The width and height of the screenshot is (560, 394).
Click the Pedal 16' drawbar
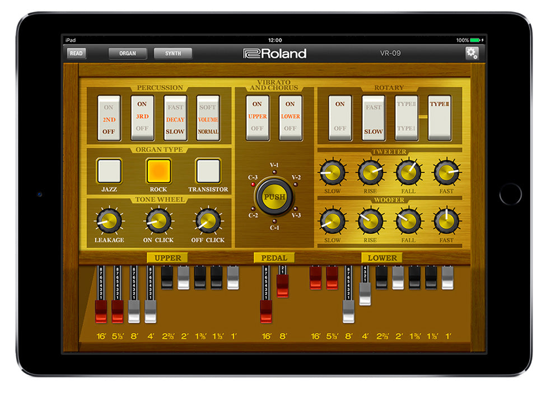266,311
